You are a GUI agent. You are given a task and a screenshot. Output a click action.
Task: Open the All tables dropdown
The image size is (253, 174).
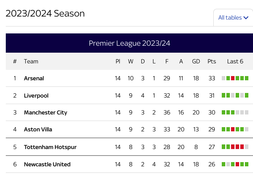point(233,18)
